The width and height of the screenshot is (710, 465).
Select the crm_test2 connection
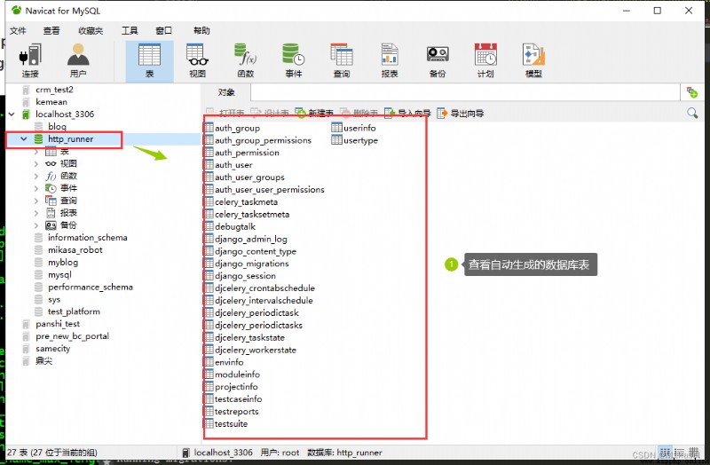tap(54, 90)
